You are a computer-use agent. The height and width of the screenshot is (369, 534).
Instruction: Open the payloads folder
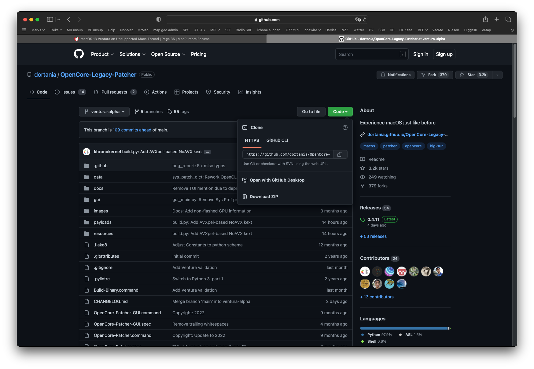point(103,222)
